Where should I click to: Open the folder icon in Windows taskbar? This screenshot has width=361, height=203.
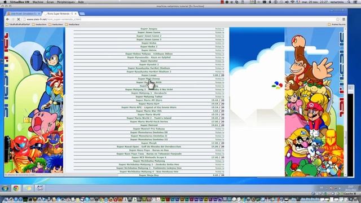click(28, 188)
